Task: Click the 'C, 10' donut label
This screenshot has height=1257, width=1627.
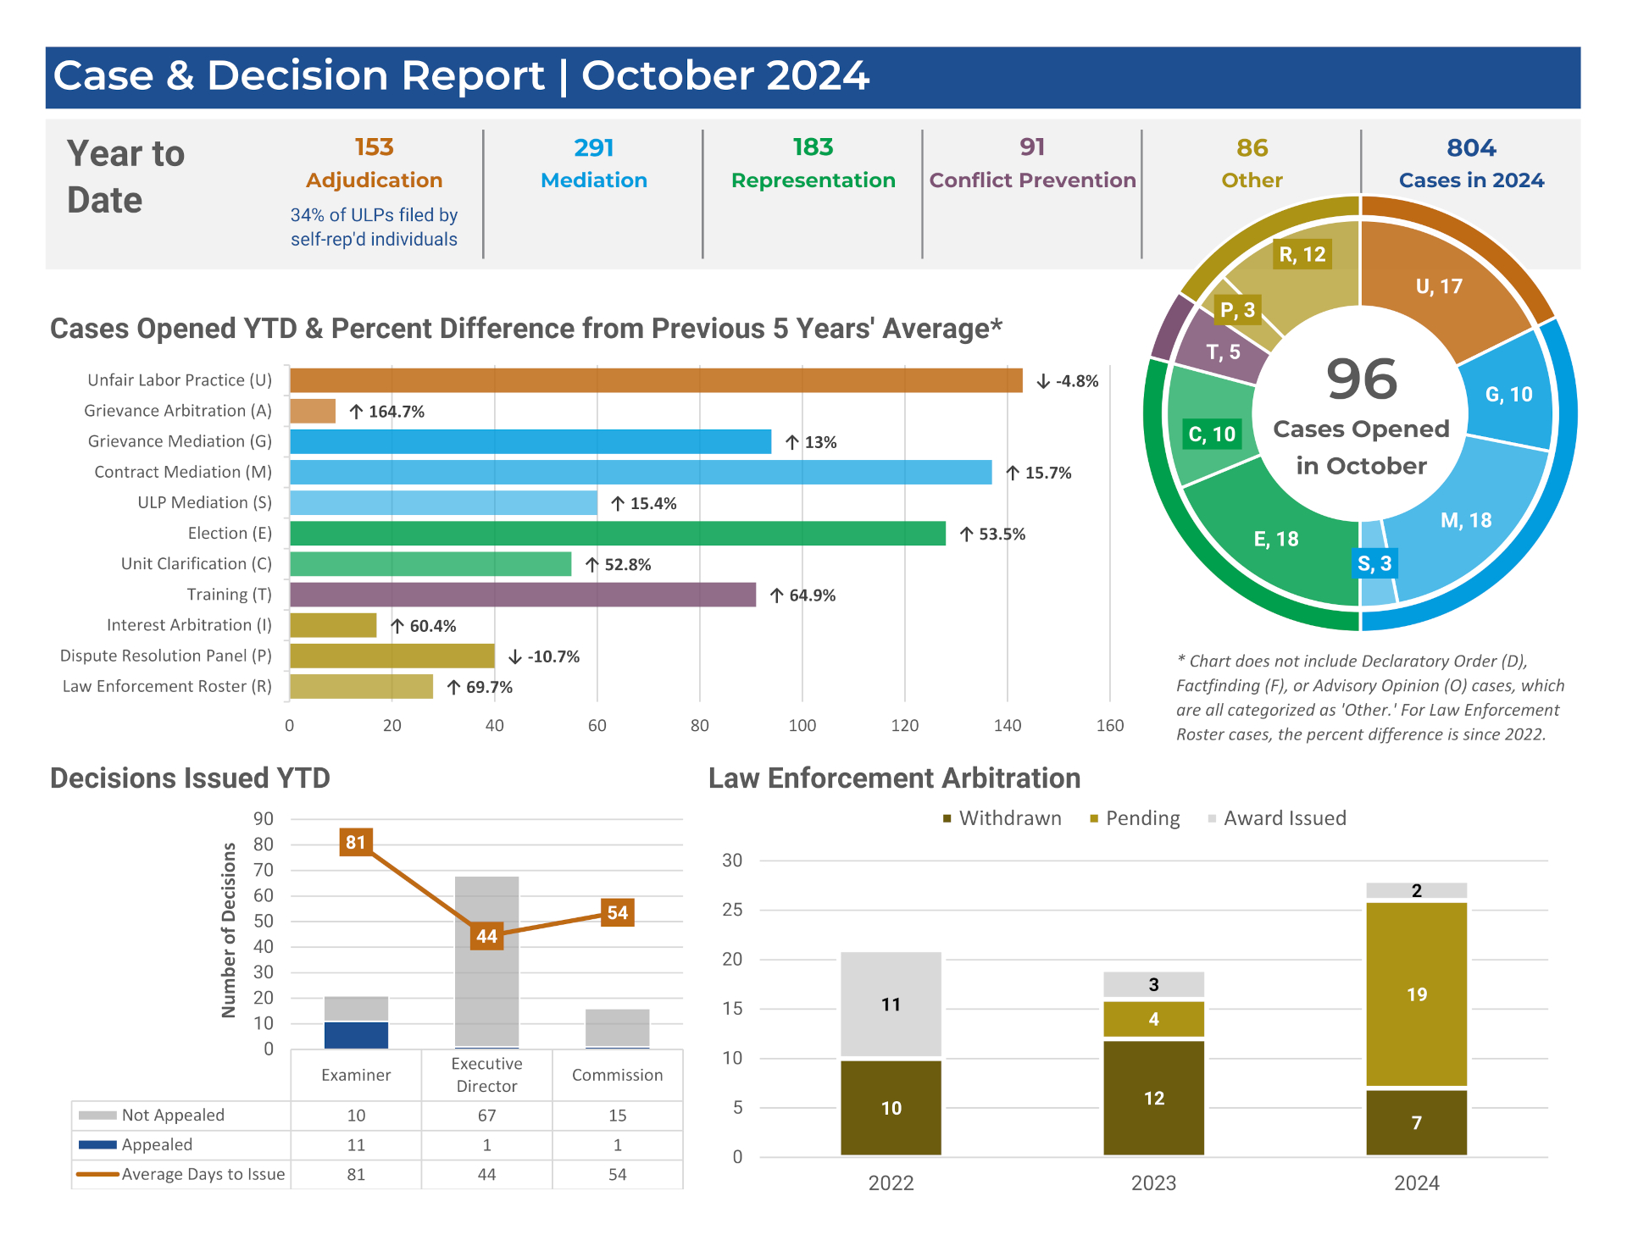Action: tap(1212, 434)
